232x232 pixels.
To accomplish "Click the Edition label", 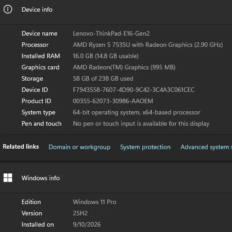I will (31, 202).
